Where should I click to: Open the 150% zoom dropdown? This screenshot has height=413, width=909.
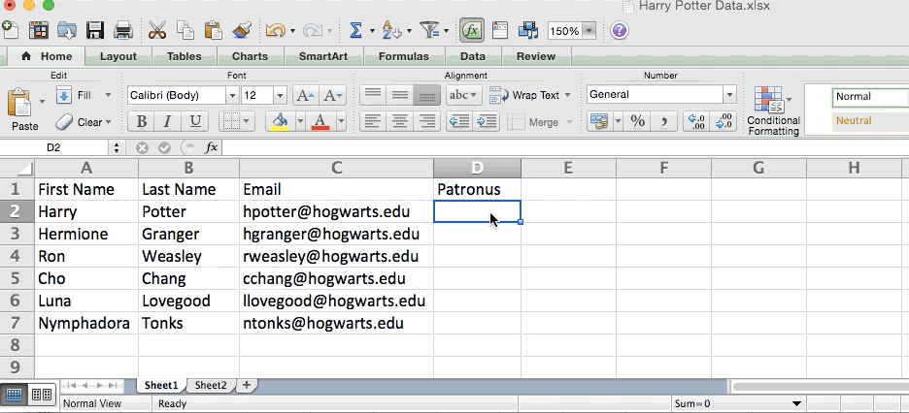(x=589, y=31)
